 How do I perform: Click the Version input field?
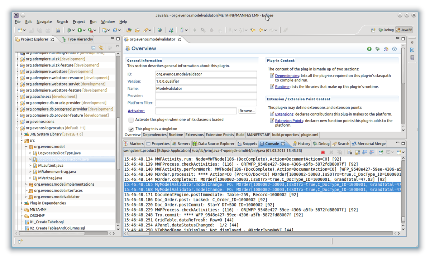[206, 81]
